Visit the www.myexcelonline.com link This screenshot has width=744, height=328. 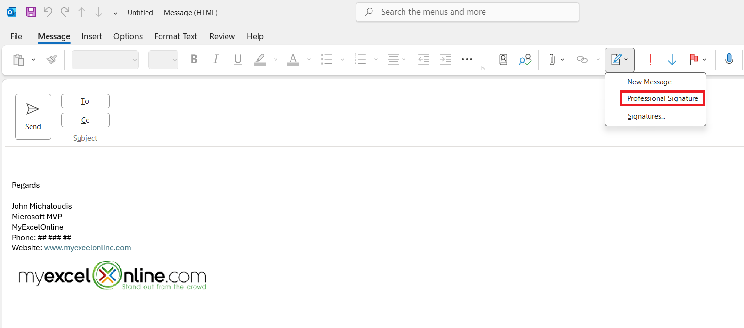87,247
